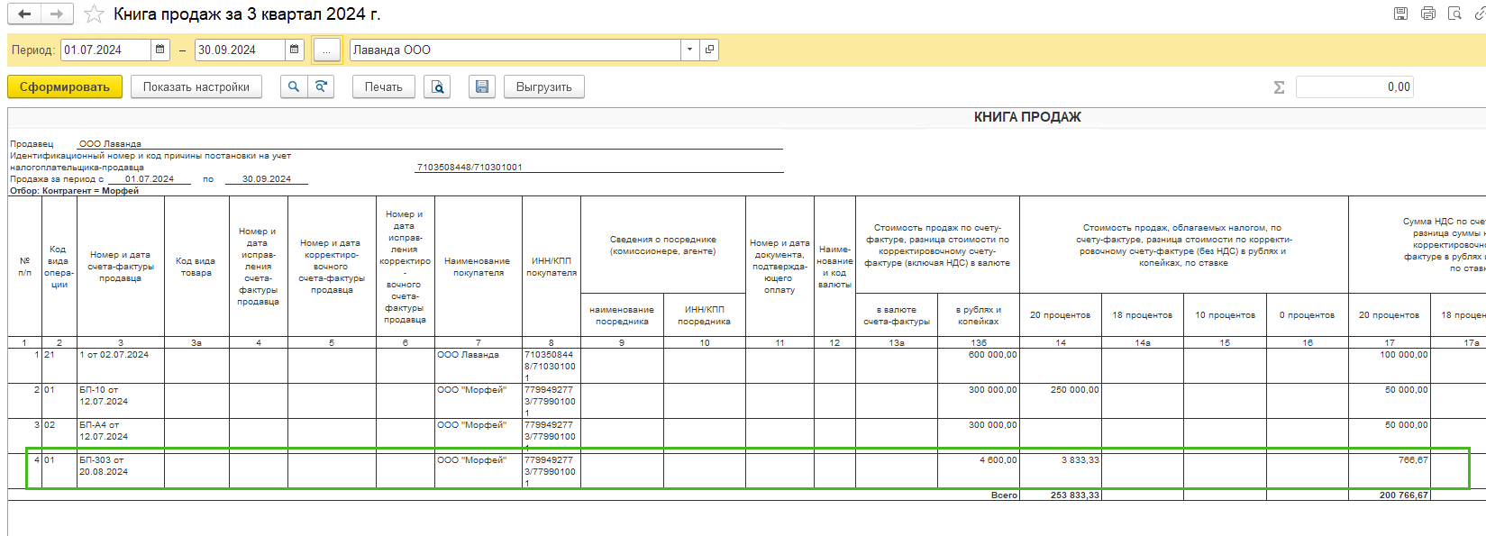Screen dimensions: 1486x536
Task: Click seller name ООО Лаванда in header
Action: [x=110, y=144]
